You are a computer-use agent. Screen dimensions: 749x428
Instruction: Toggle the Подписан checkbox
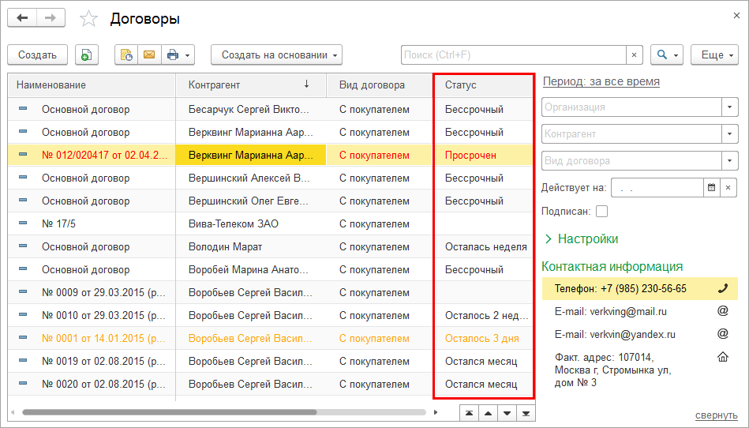(x=601, y=211)
